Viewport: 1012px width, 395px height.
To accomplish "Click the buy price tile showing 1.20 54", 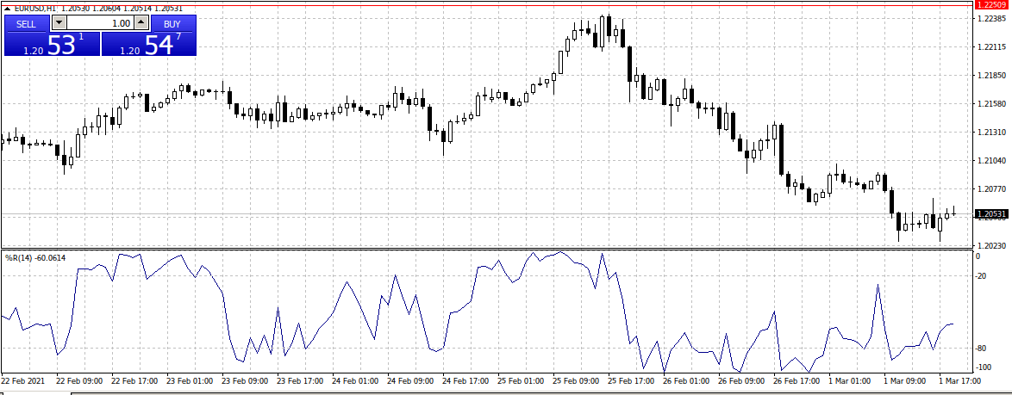I will click(149, 45).
